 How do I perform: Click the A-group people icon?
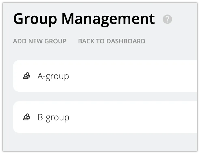[x=27, y=76]
